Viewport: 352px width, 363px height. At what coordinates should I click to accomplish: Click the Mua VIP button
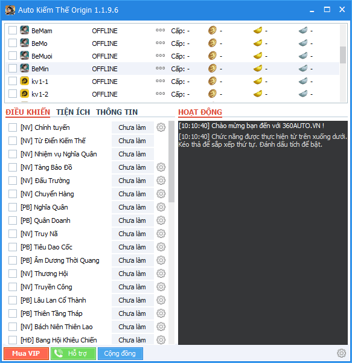(26, 353)
